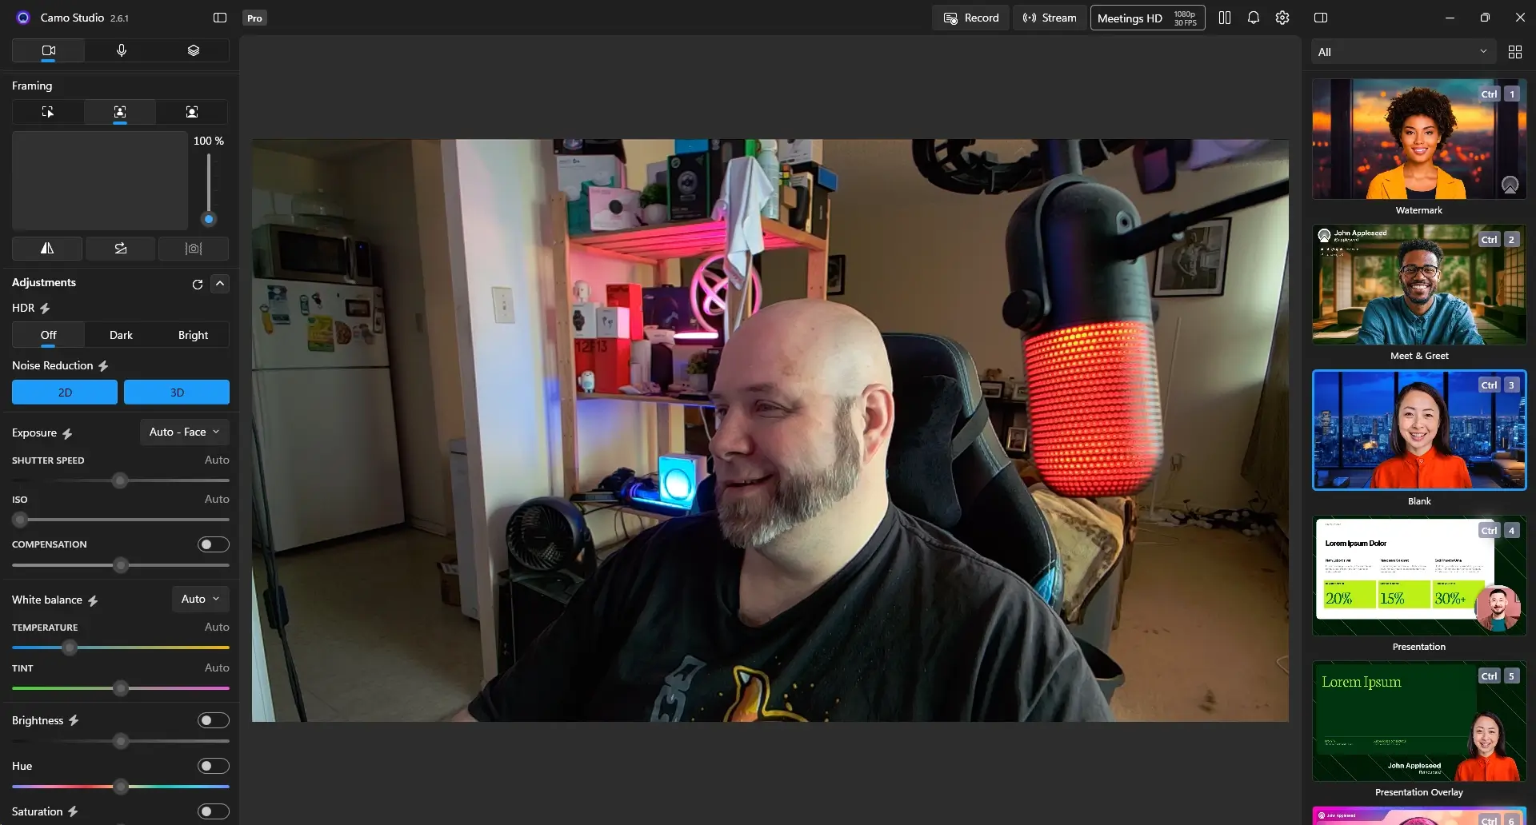Adjust the Brightness slider
Viewport: 1536px width, 825px height.
tap(121, 741)
